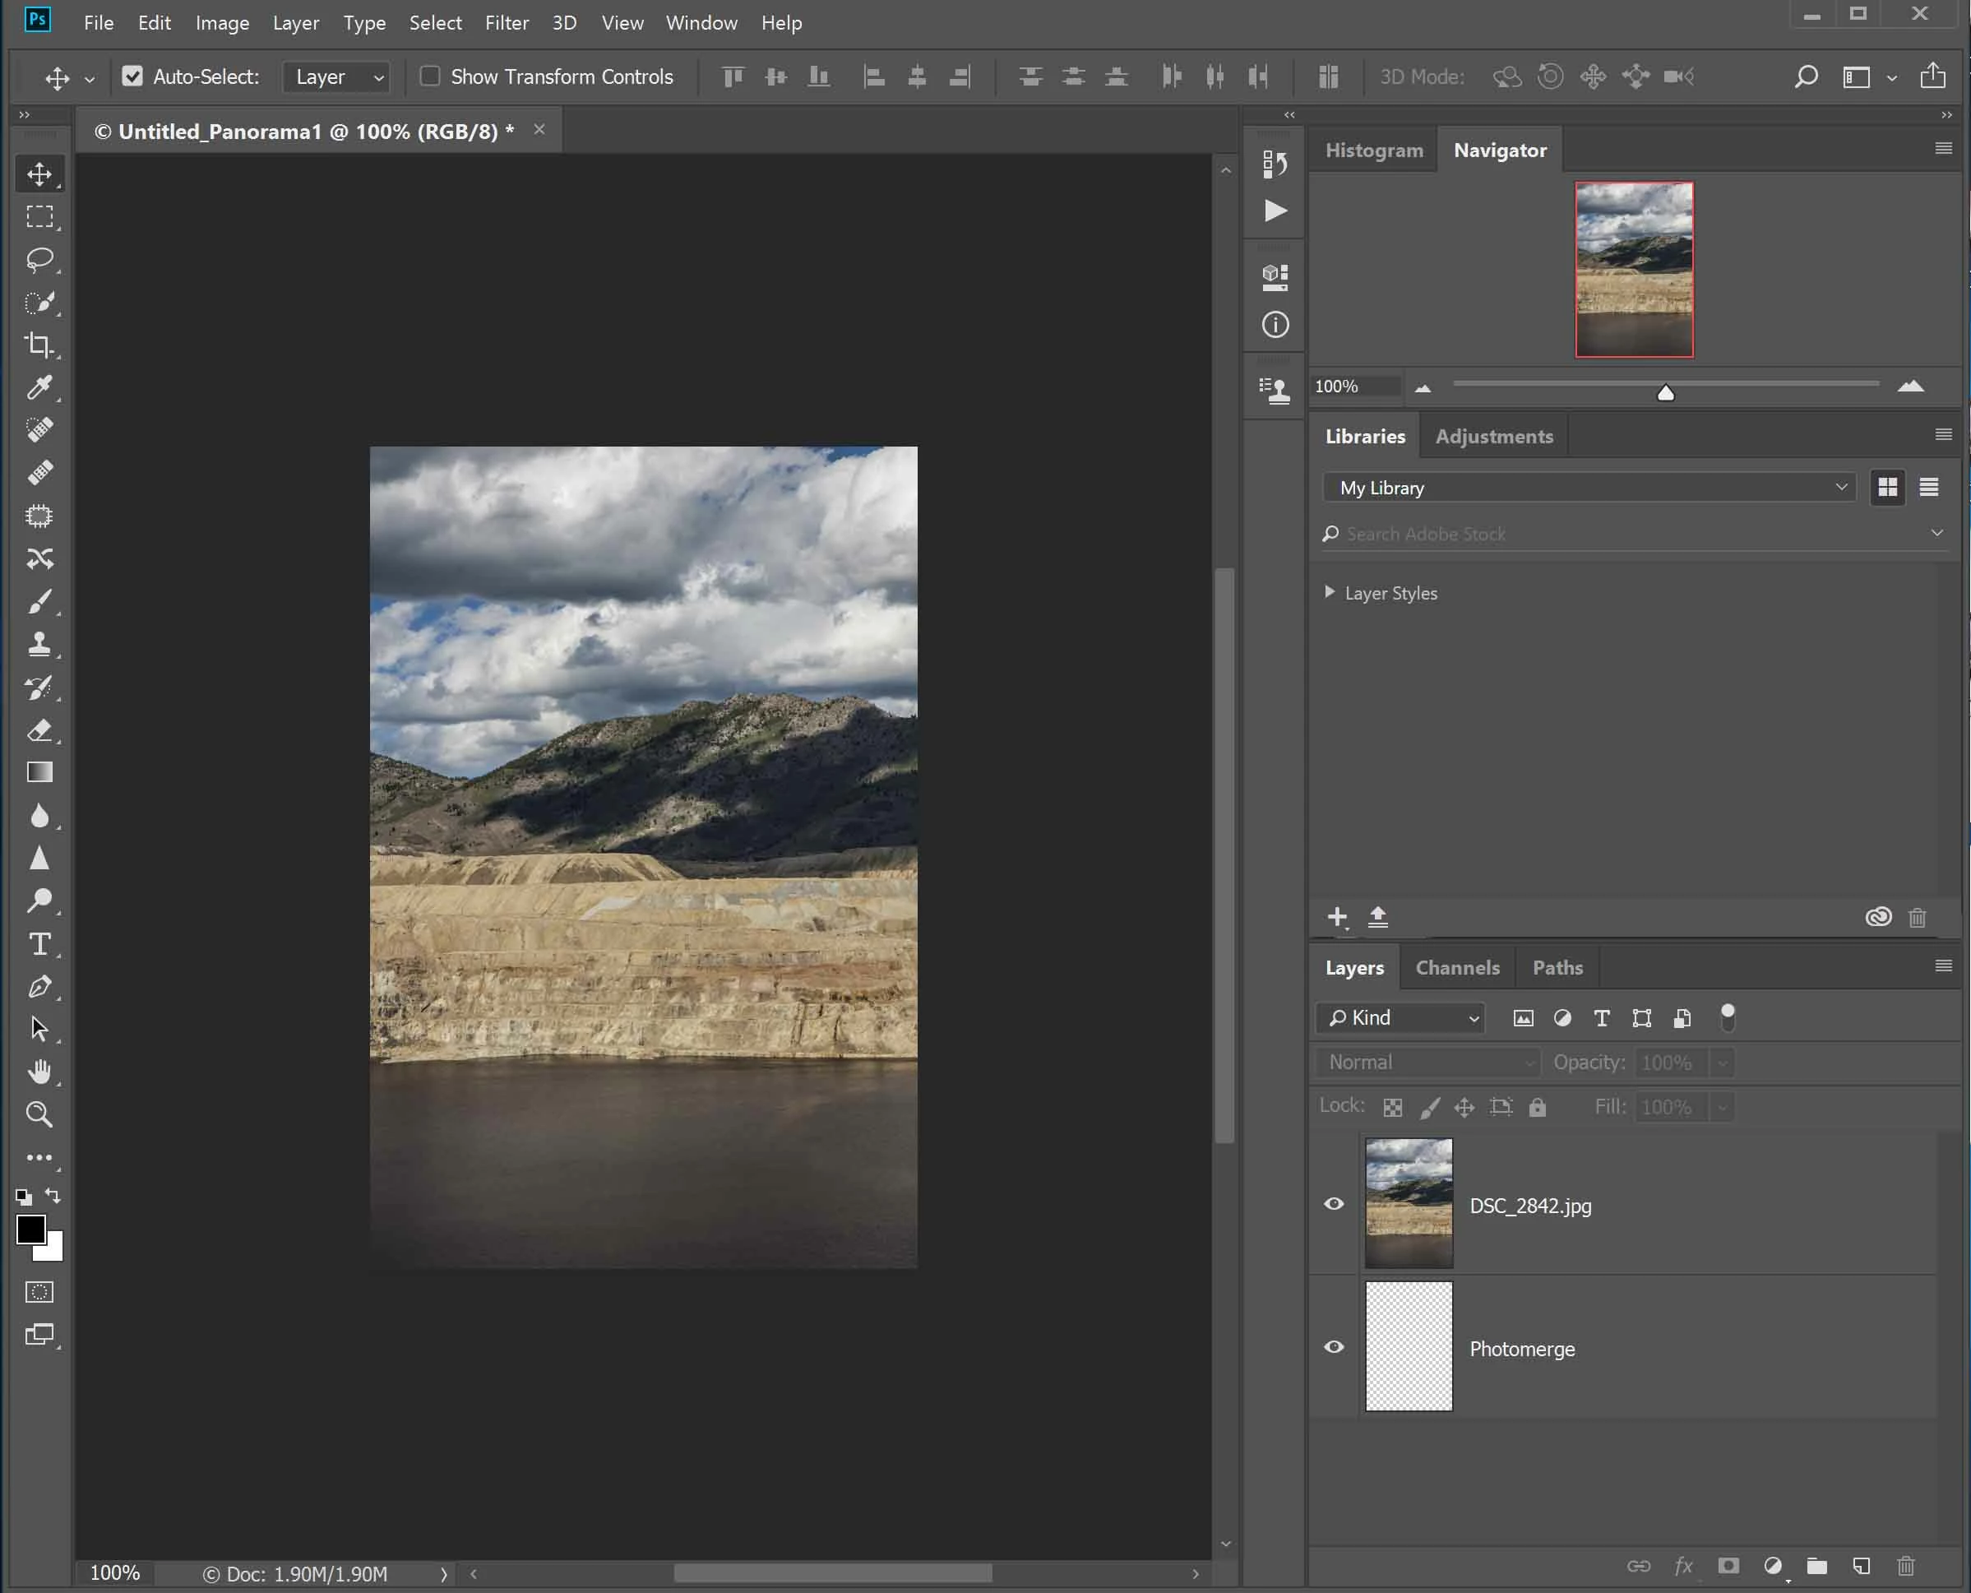Expand the Layer Styles group
The width and height of the screenshot is (1971, 1593).
click(1330, 592)
